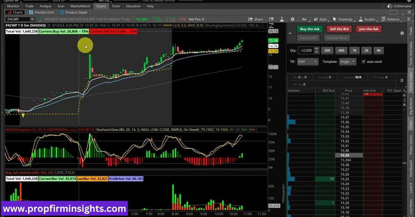This screenshot has height=217, width=415.
Task: Open the 5m timeframe dropdown
Action: pos(304,19)
